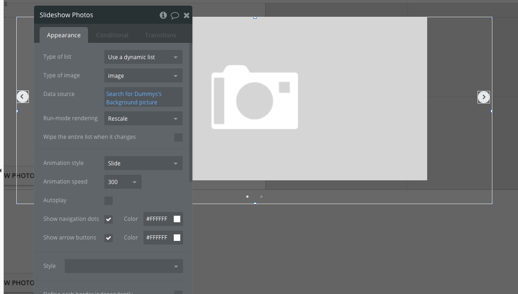Enable the Autoplay checkbox
The width and height of the screenshot is (518, 294).
(109, 201)
